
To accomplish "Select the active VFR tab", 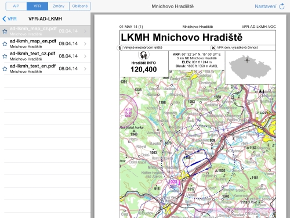I will pyautogui.click(x=37, y=6).
